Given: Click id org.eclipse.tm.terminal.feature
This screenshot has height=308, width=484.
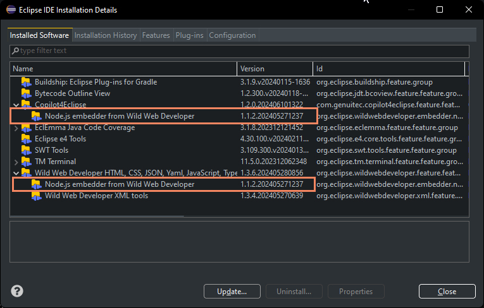Looking at the screenshot, I should 390,162.
